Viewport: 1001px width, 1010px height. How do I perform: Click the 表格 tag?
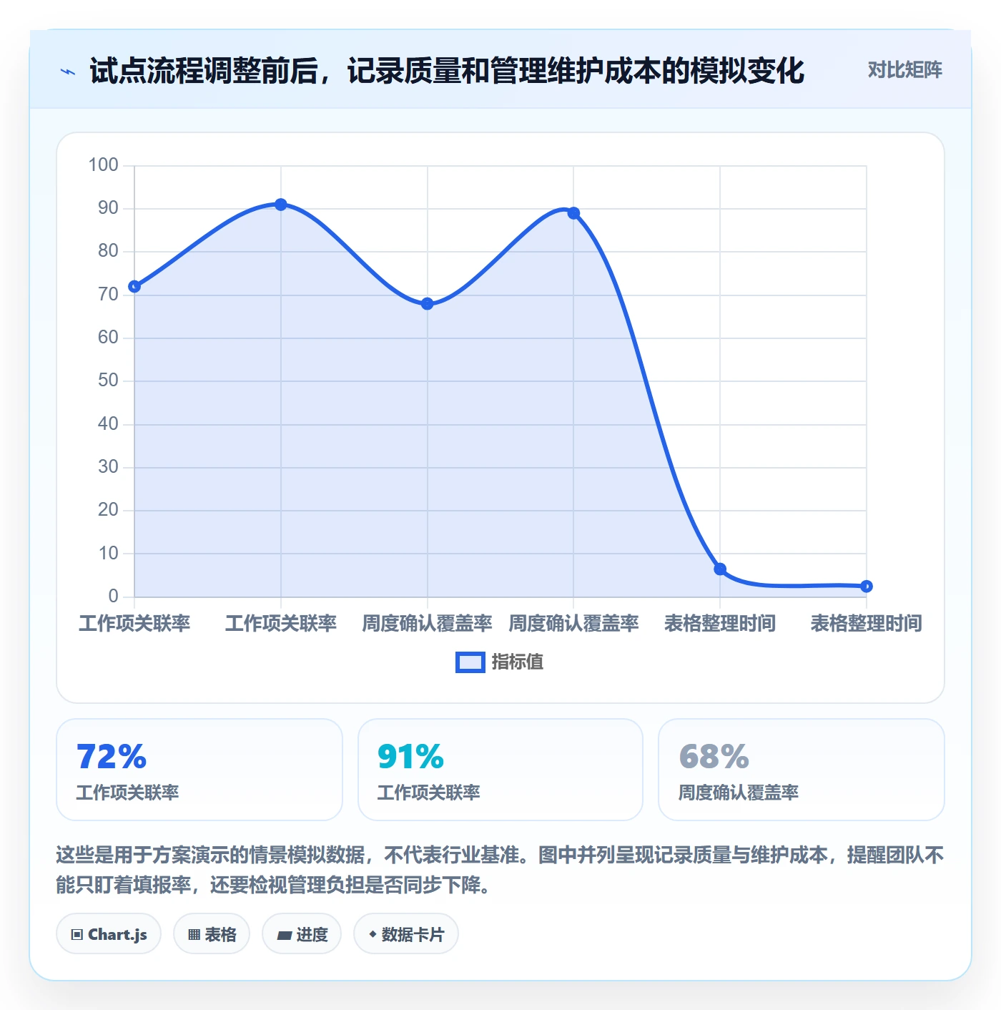212,934
